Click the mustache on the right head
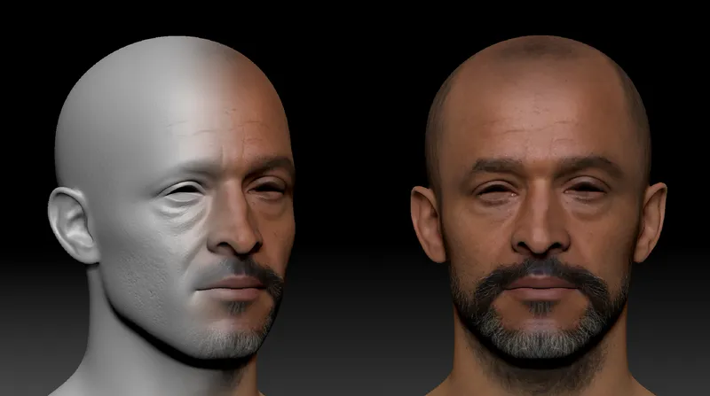The height and width of the screenshot is (396, 710). click(x=539, y=266)
